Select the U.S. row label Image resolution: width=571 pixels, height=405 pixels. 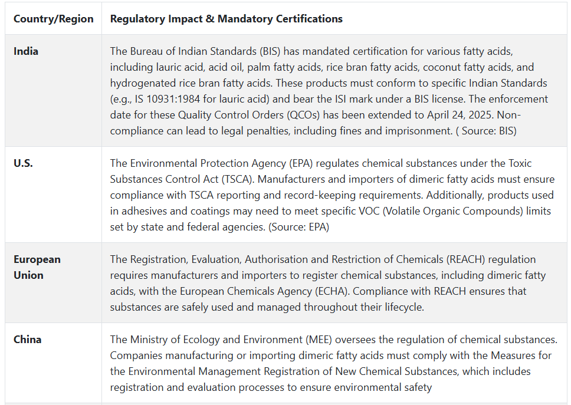coord(24,163)
